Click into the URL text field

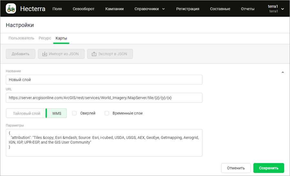coord(104,98)
